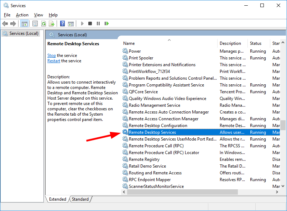Image resolution: width=287 pixels, height=211 pixels.
Task: Toggle Show/Hide Action Pane icon
Action: click(71, 23)
